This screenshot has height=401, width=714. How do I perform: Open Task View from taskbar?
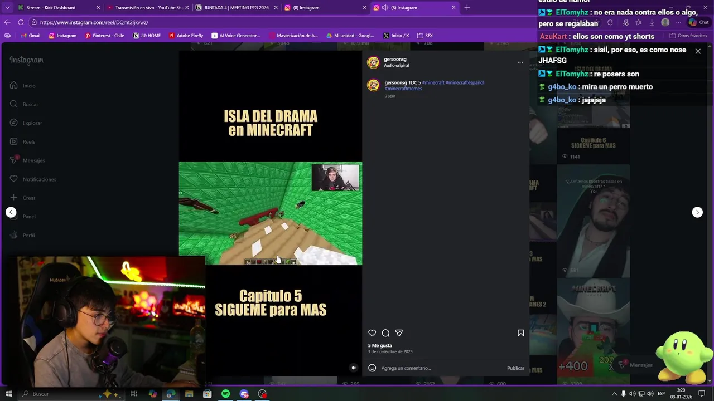[x=134, y=394]
